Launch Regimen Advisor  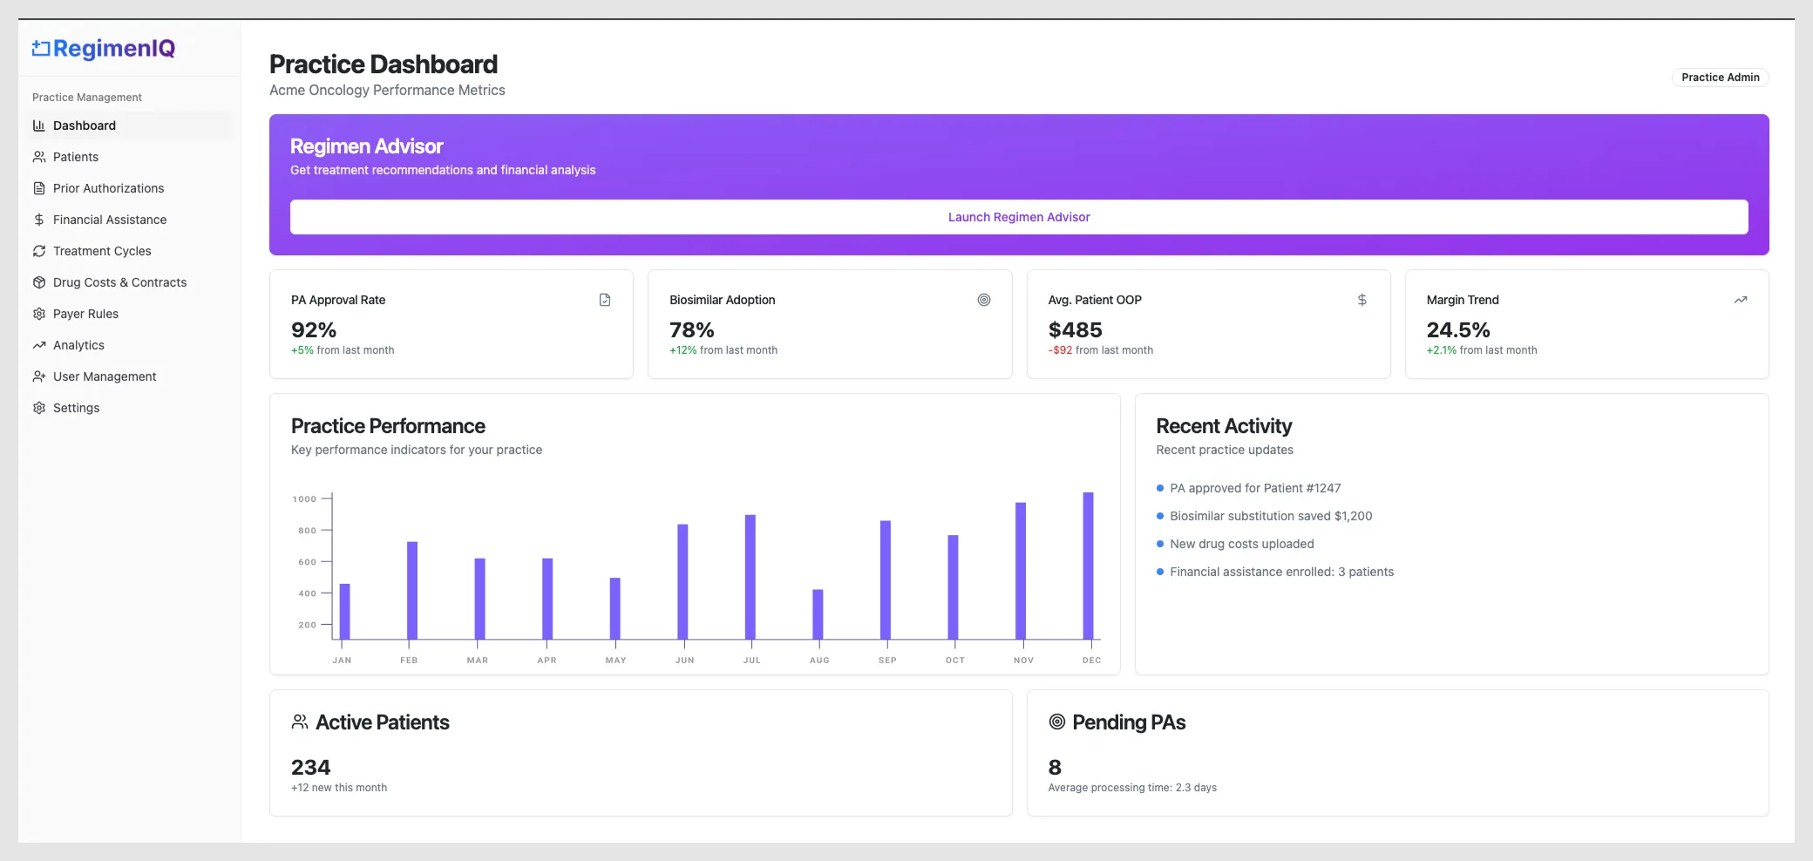click(x=1018, y=217)
